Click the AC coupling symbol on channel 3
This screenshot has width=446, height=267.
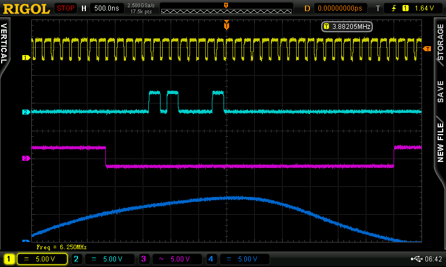[x=161, y=259]
